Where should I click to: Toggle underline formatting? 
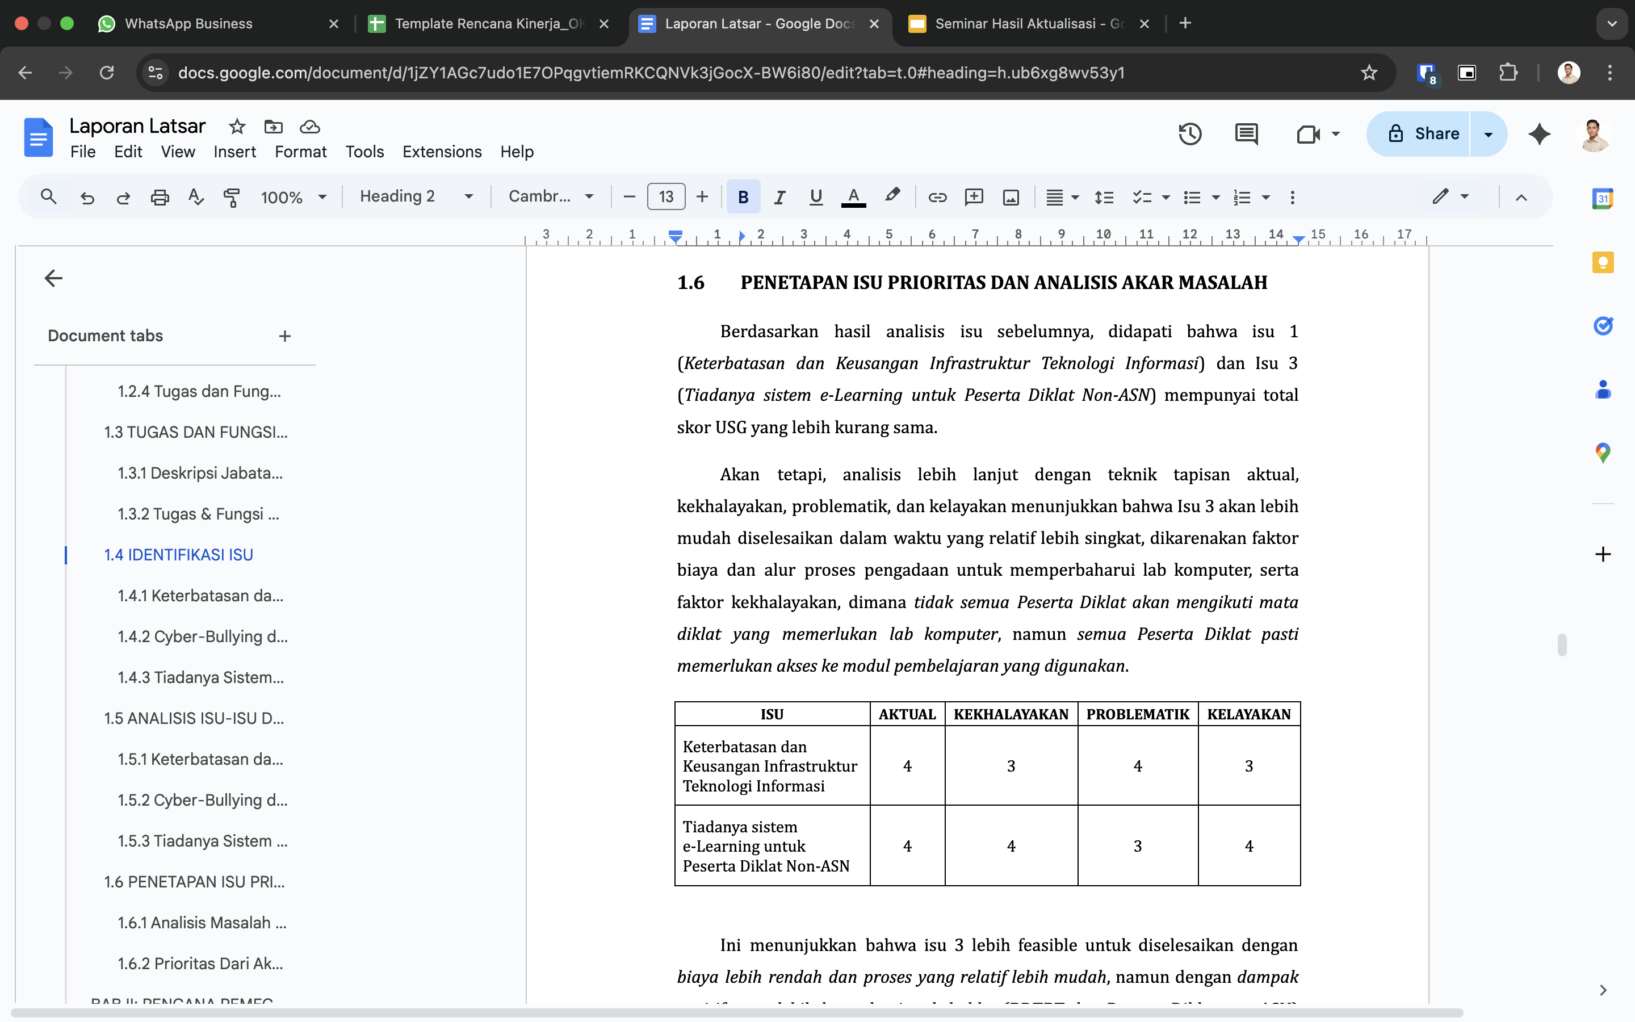pyautogui.click(x=815, y=196)
